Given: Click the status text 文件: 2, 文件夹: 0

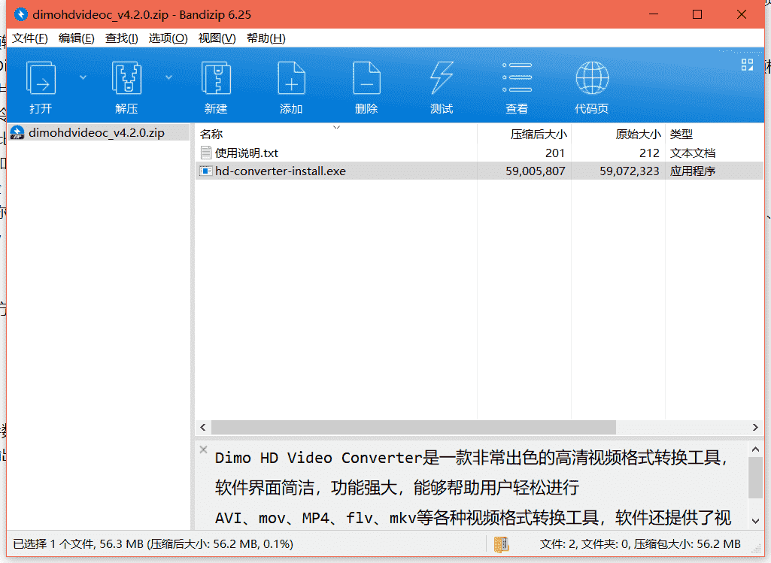Looking at the screenshot, I should click(x=584, y=544).
